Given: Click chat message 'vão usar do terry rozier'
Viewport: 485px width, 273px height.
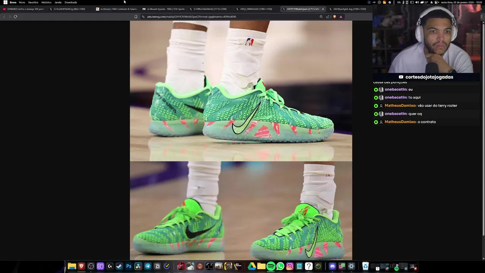Looking at the screenshot, I should [x=437, y=105].
